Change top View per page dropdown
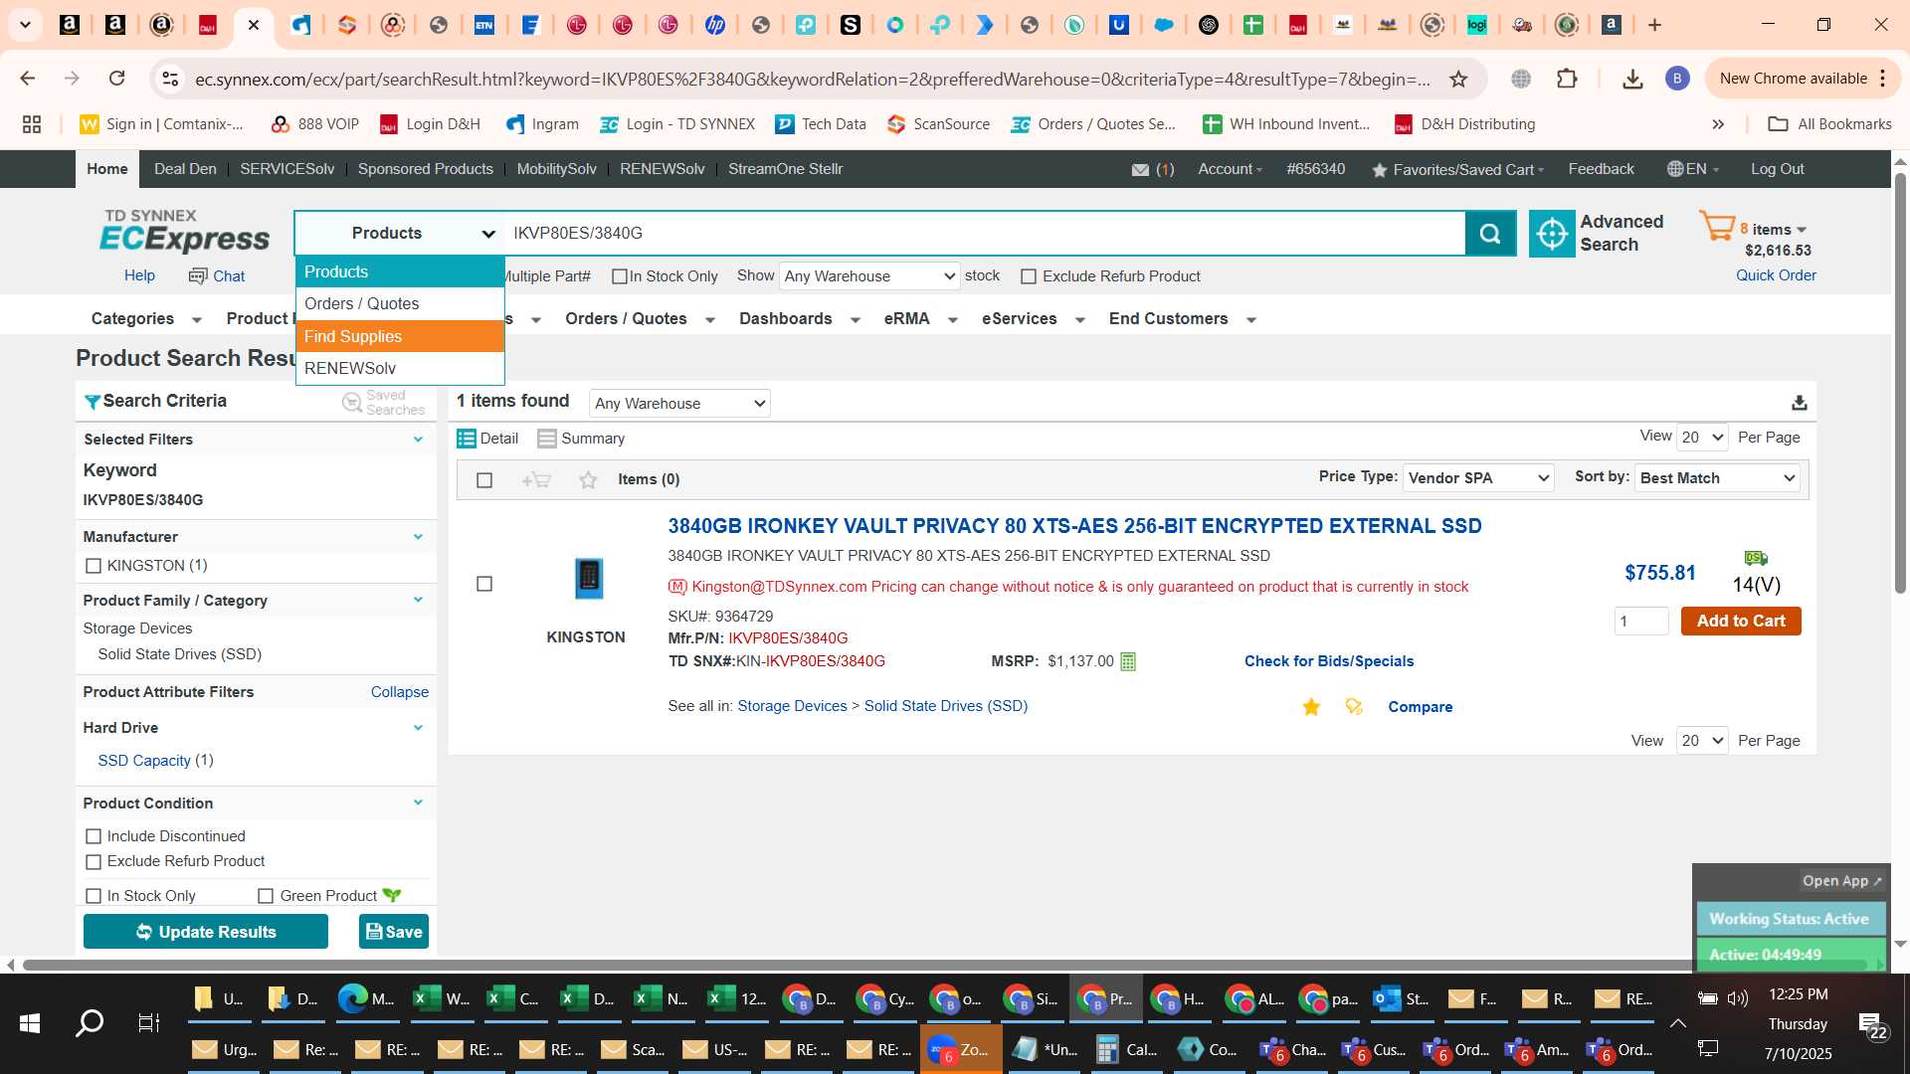The image size is (1910, 1074). point(1702,438)
